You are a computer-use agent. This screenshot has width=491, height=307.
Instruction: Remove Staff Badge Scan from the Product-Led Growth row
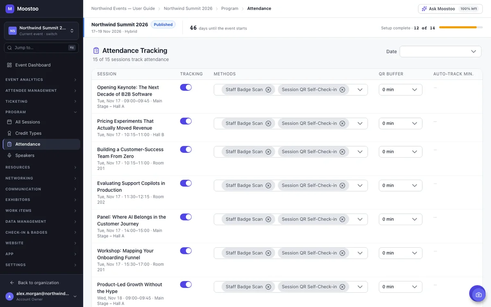pos(268,287)
